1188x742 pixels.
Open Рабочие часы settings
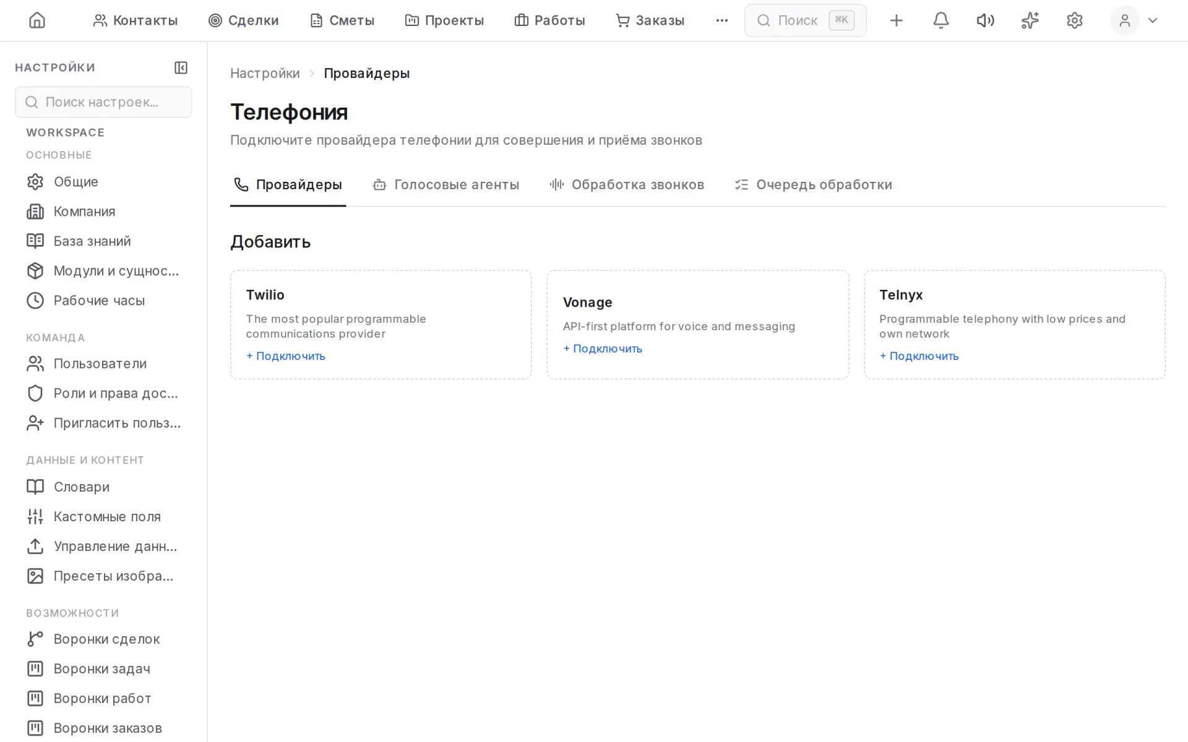pyautogui.click(x=103, y=301)
